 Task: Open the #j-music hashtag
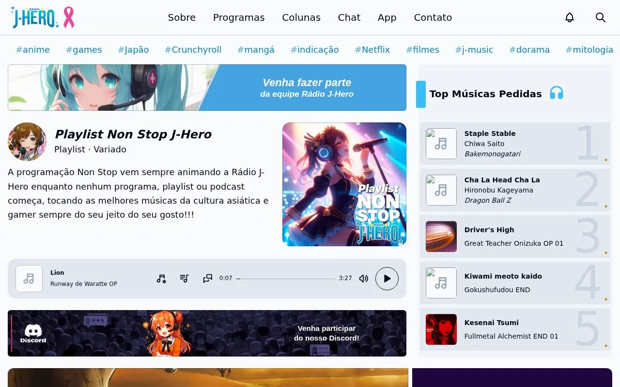(474, 50)
